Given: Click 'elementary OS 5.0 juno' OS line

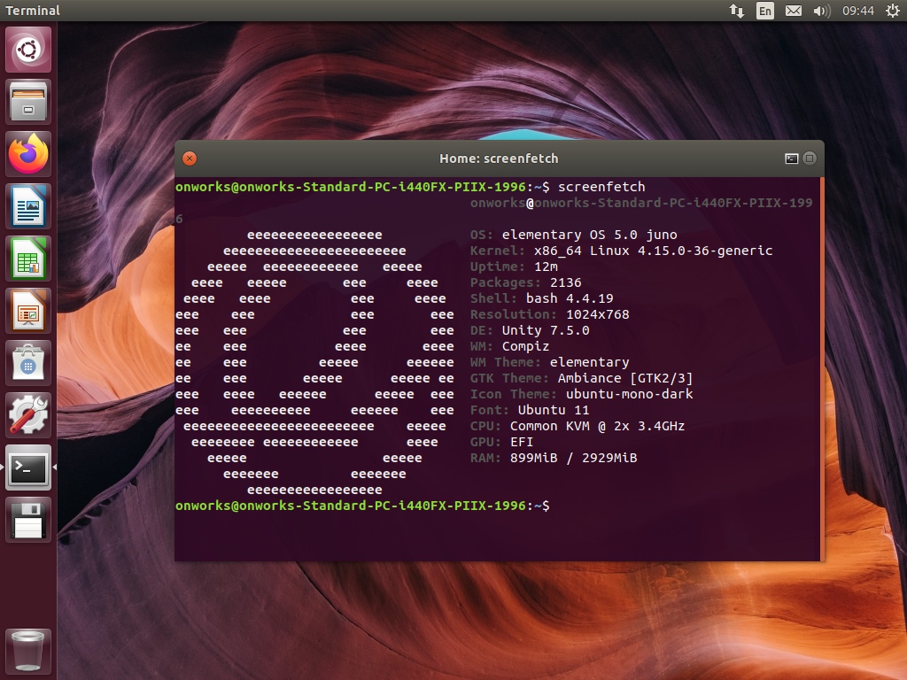Looking at the screenshot, I should pyautogui.click(x=574, y=235).
